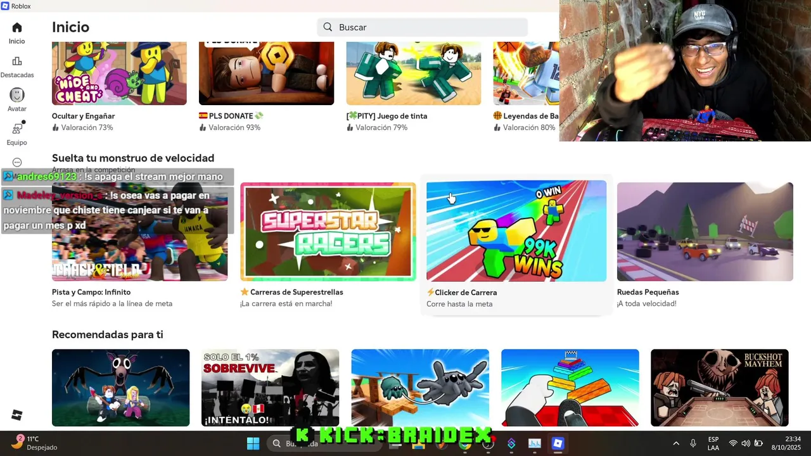811x456 pixels.
Task: Click the Recomendadas para ti heading
Action: 108,334
